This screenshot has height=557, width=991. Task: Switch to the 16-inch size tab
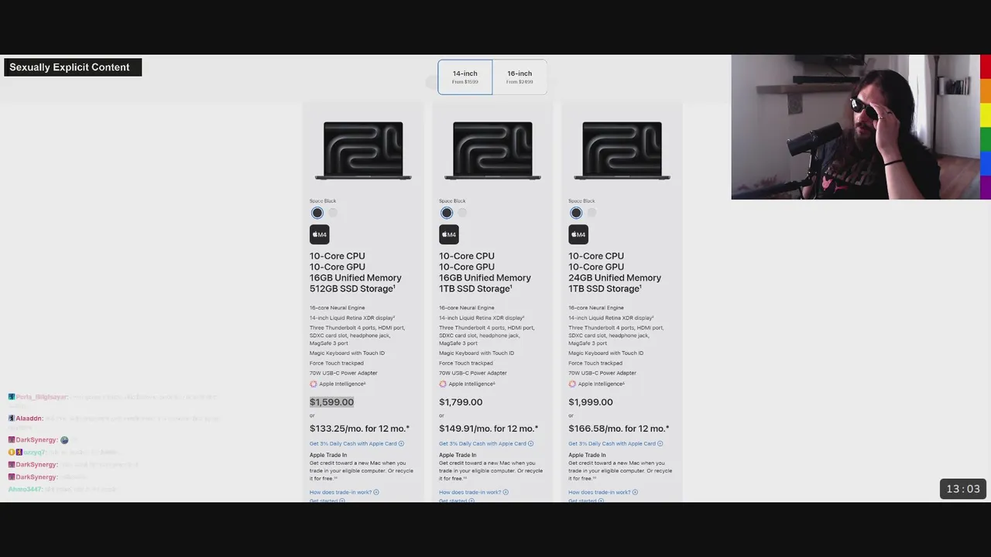click(520, 77)
